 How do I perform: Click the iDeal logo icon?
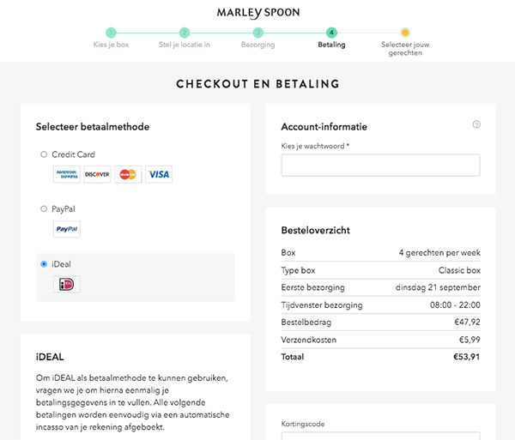(x=67, y=284)
